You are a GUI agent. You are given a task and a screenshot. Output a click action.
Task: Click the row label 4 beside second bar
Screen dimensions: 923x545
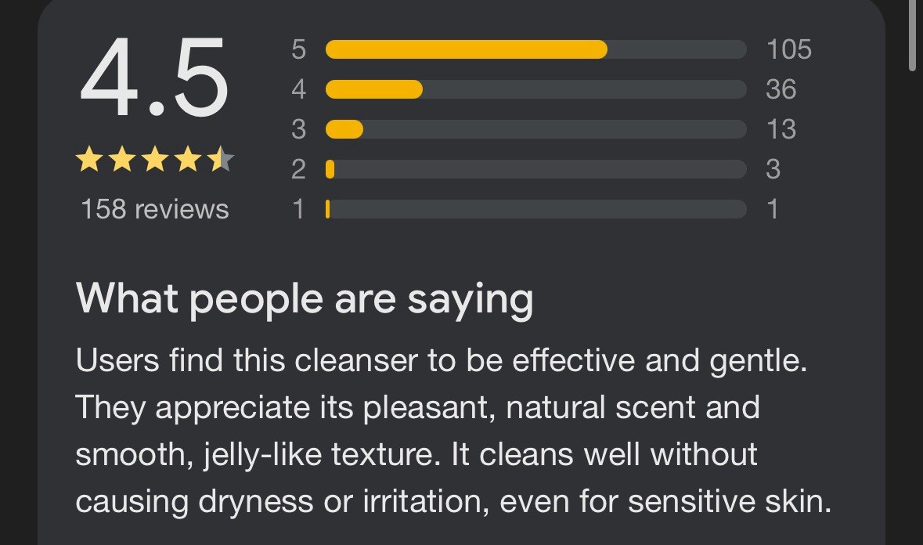point(298,89)
